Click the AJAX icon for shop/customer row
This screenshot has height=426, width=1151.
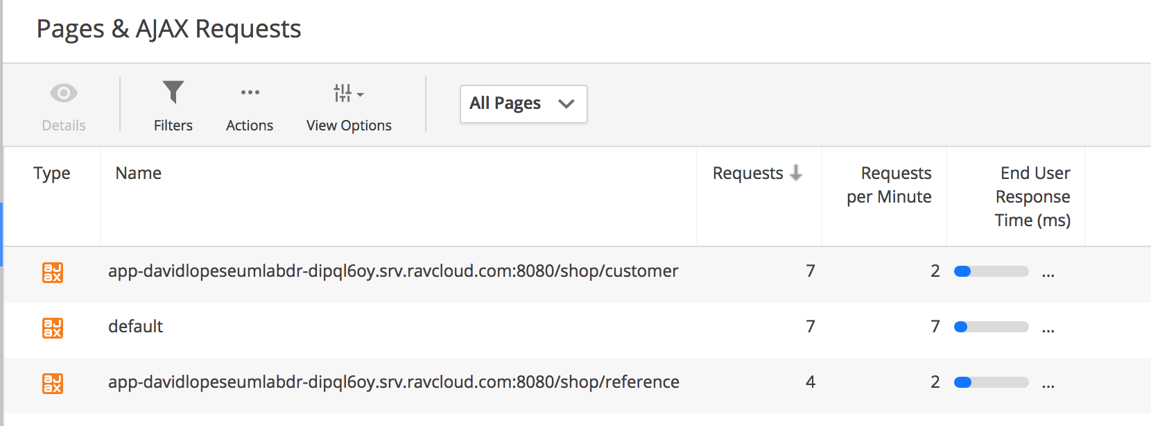click(53, 272)
